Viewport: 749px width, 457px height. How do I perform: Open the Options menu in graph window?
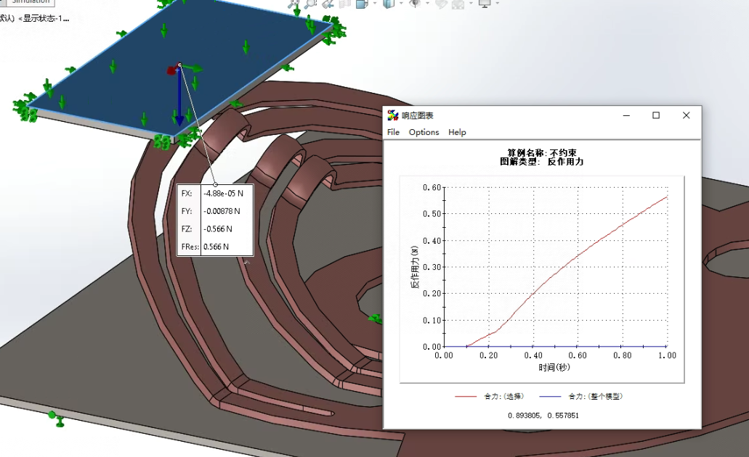(x=424, y=132)
